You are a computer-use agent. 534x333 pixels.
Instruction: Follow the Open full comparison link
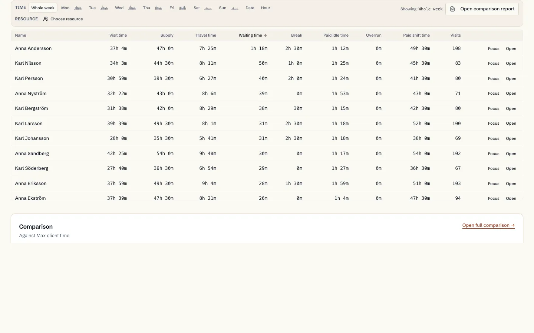(488, 225)
